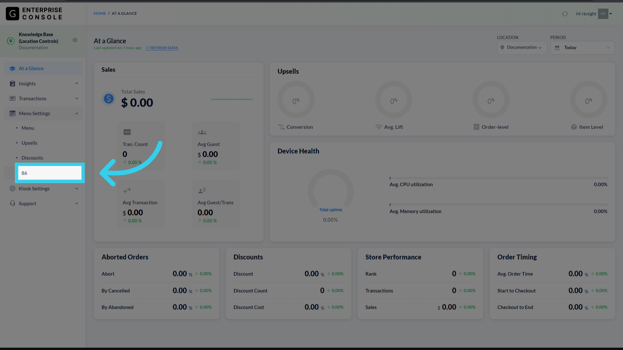Go to Home breadcrumb link

[100, 13]
